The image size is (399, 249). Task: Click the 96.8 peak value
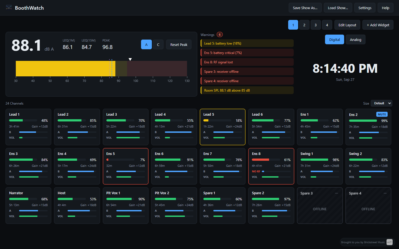pyautogui.click(x=108, y=47)
